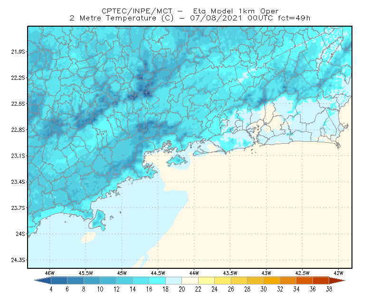Viewport: 380px width, 294px height.
Task: Select the 18 to 20 degree pale blue segment
Action: [x=173, y=281]
